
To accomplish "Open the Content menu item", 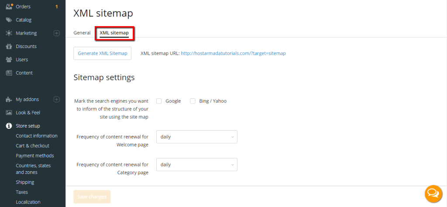I will point(24,72).
